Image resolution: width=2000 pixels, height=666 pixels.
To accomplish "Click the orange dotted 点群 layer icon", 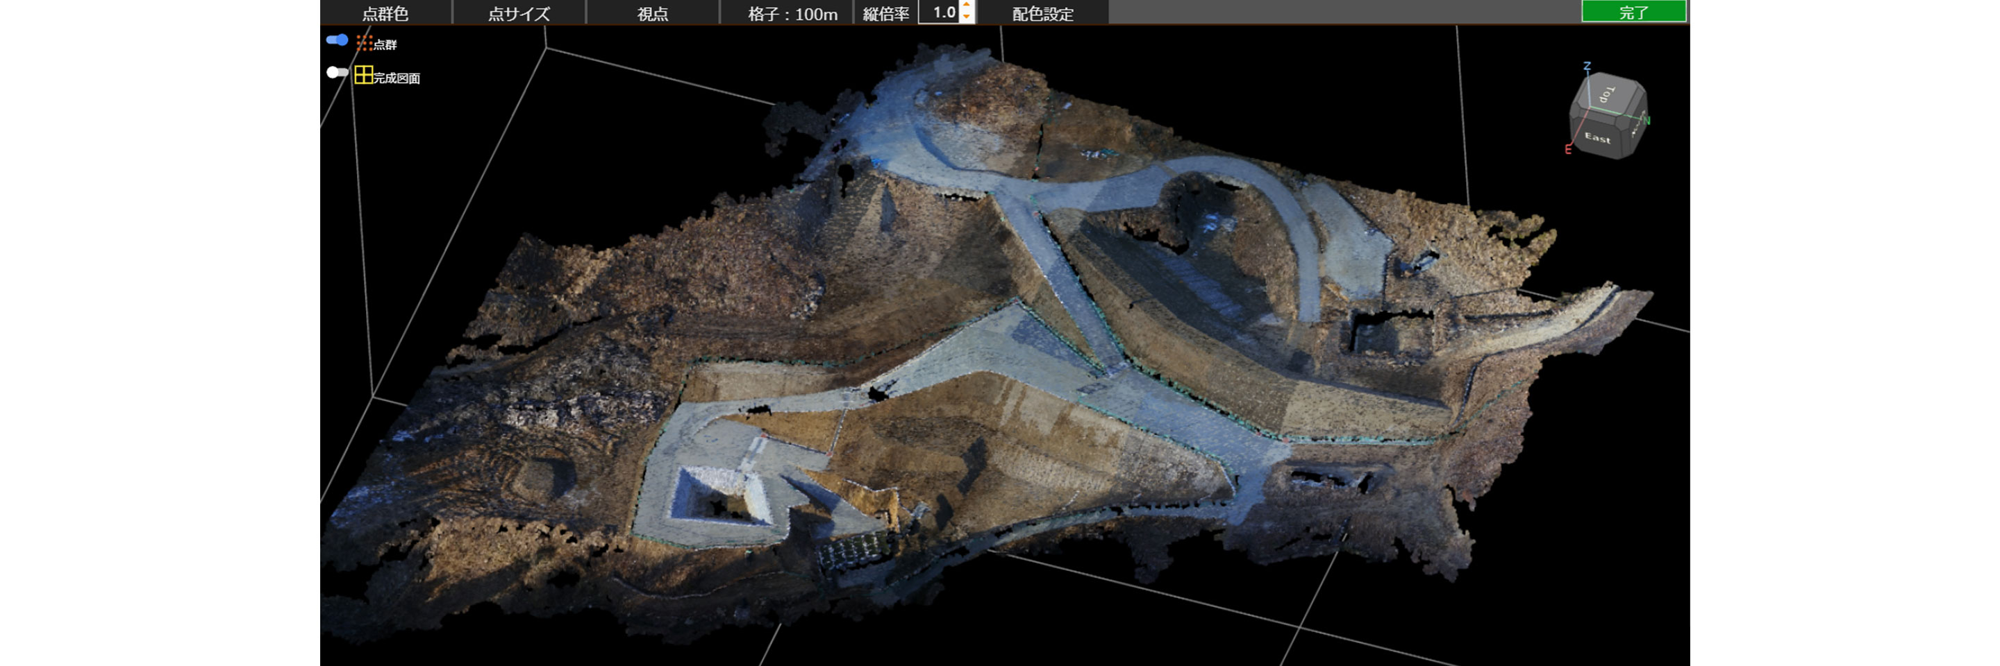I will coord(363,44).
